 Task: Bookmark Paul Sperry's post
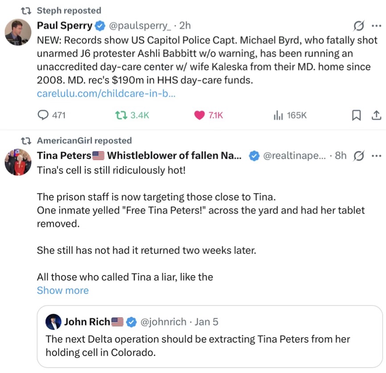357,115
